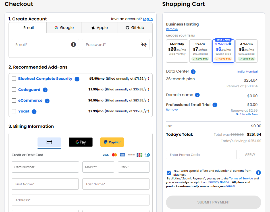Image resolution: width=270 pixels, height=212 pixels.
Task: Remove Business Hosting from cart
Action: tap(172, 29)
